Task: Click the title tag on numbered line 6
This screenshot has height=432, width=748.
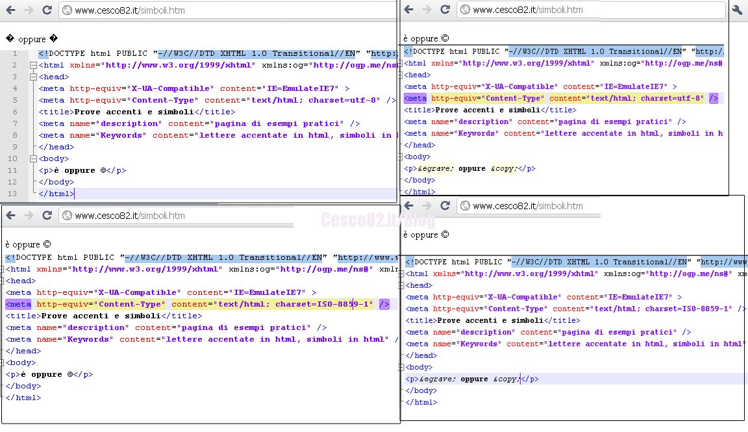Action: (x=137, y=112)
